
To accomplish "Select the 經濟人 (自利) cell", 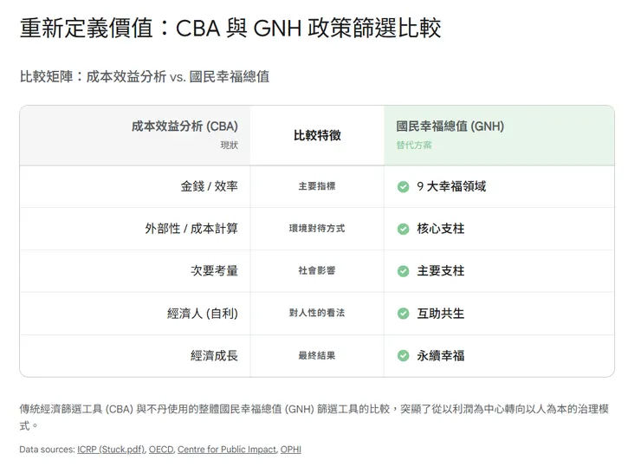I will click(x=202, y=314).
